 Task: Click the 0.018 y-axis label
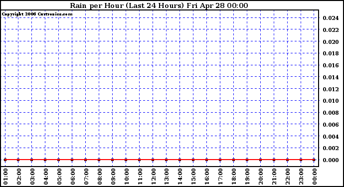click(331, 53)
